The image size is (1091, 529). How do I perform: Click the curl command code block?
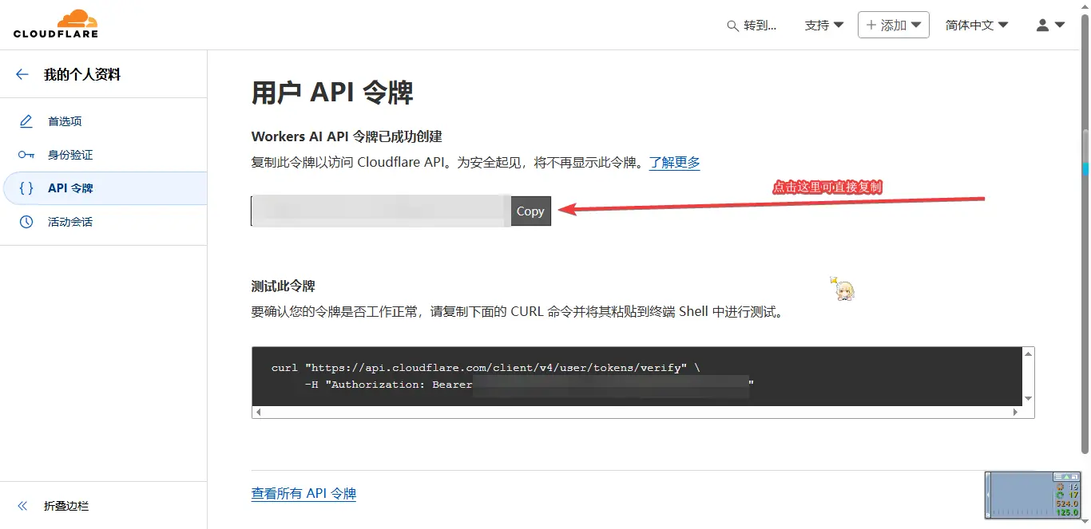[x=637, y=376]
